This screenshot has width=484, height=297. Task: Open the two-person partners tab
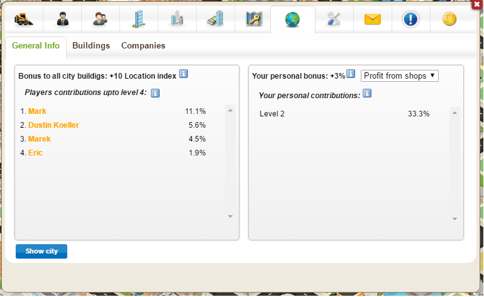click(101, 20)
